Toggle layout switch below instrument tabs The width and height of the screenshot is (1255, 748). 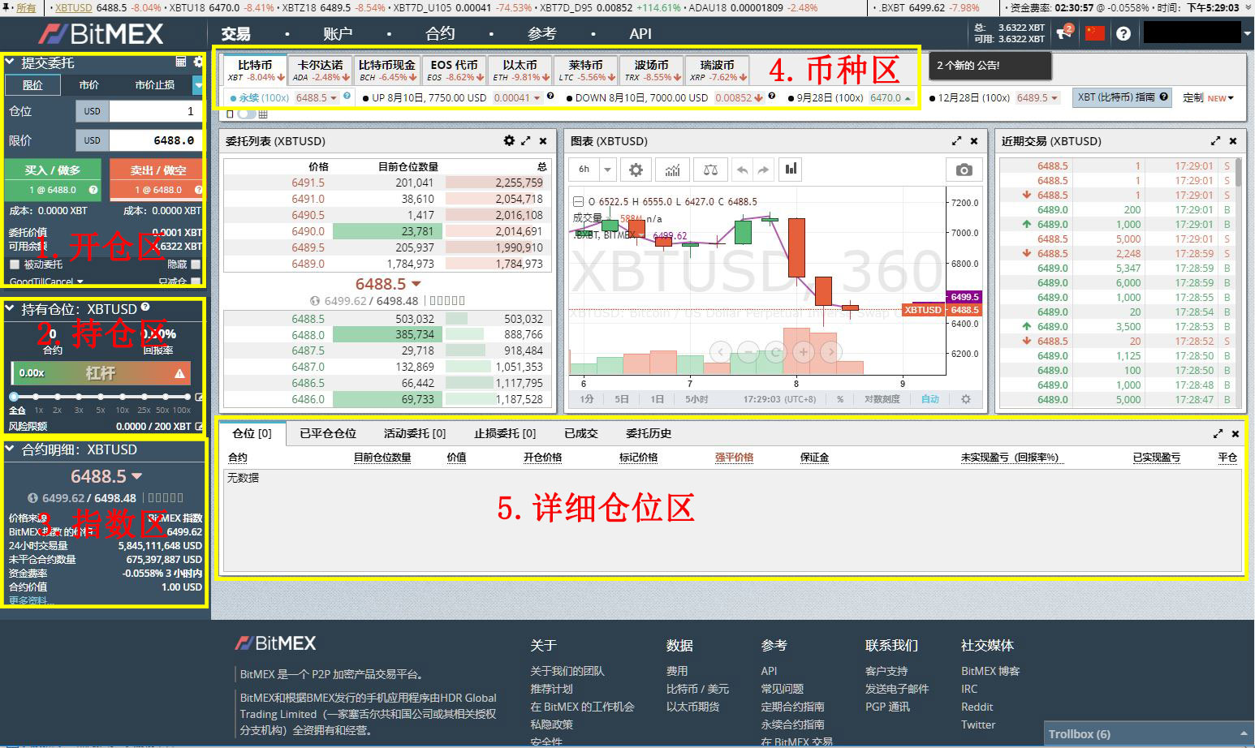coord(246,114)
